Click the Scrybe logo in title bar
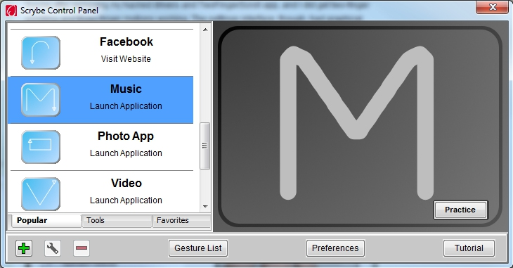The image size is (513, 268). click(11, 11)
